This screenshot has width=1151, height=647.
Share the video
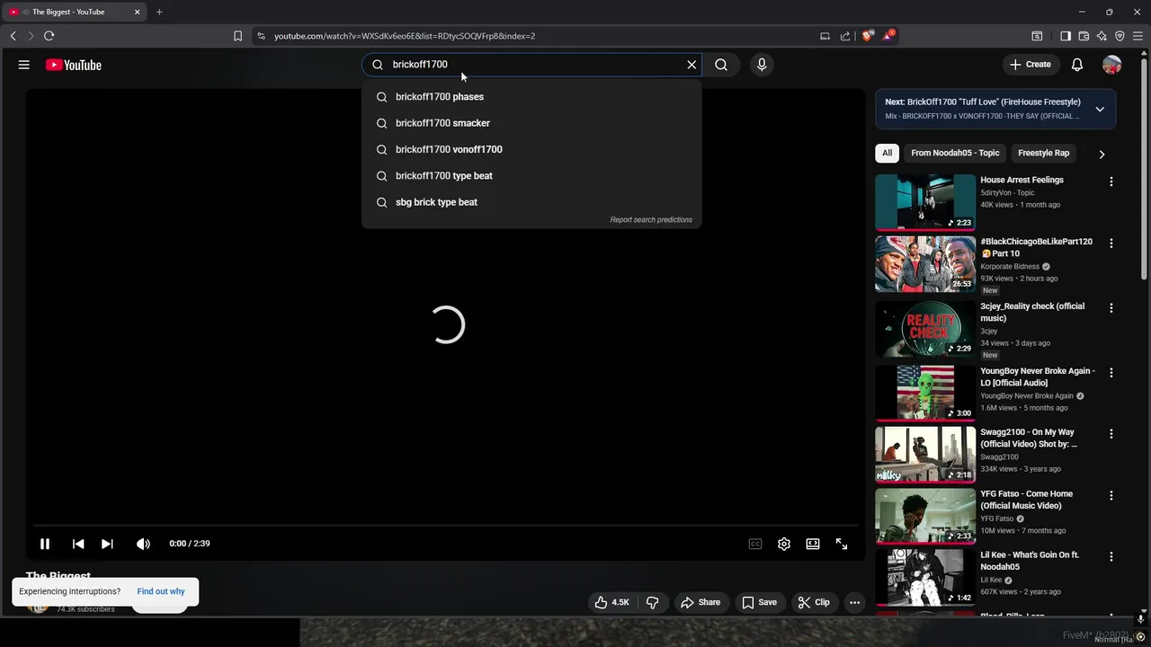click(x=700, y=603)
